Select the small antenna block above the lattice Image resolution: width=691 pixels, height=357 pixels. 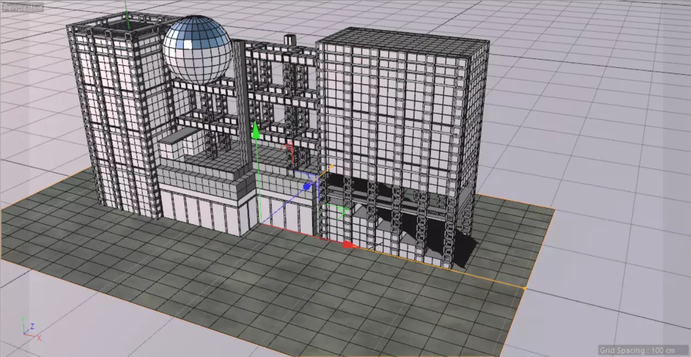pos(290,41)
